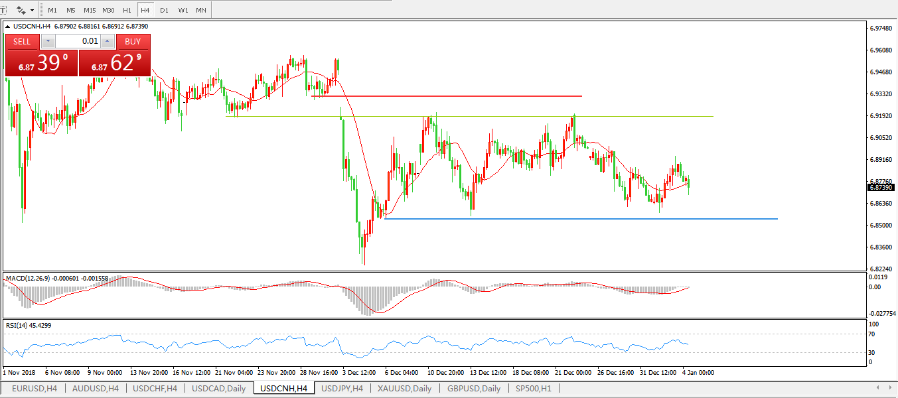
Task: Collapse the one-click trading panel triangle
Action: click(8, 27)
